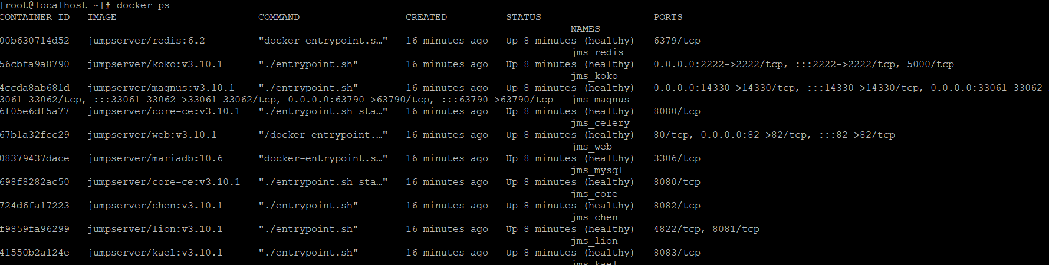Click image name jumpserver/redis:6.2
This screenshot has width=1049, height=265.
tap(146, 41)
